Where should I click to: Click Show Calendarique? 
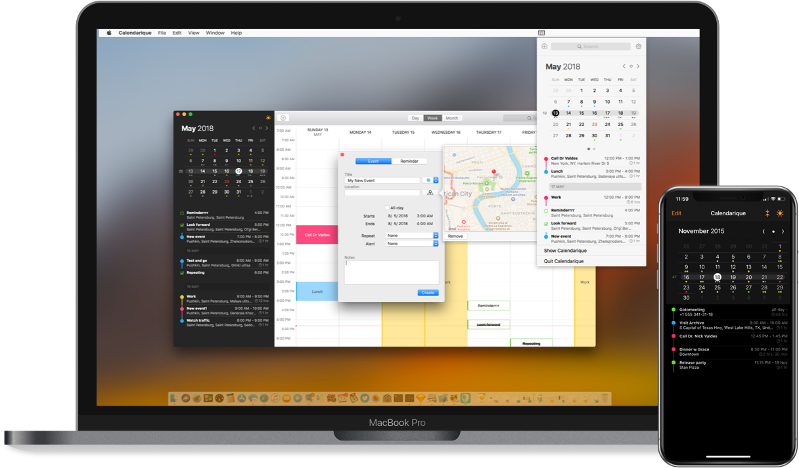(x=565, y=251)
